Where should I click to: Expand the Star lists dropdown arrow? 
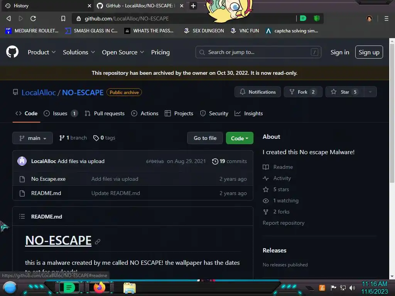[370, 92]
